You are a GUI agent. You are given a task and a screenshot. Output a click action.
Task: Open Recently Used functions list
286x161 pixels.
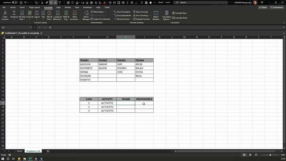22,15
